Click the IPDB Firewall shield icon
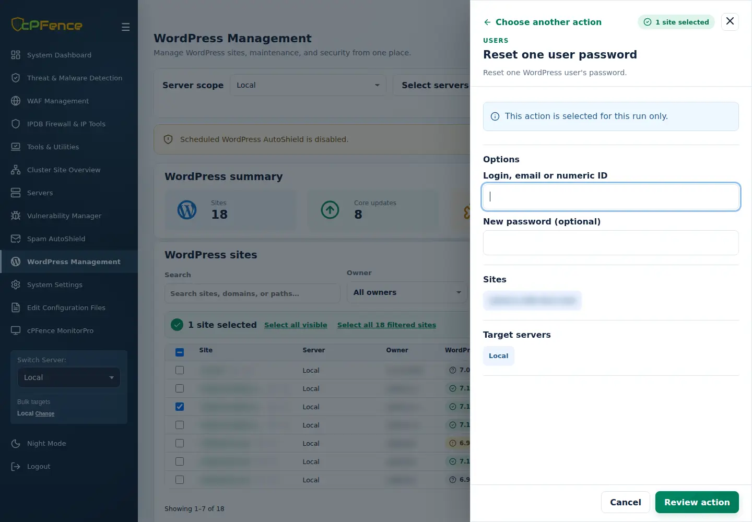Viewport: 752px width, 522px height. pos(16,124)
